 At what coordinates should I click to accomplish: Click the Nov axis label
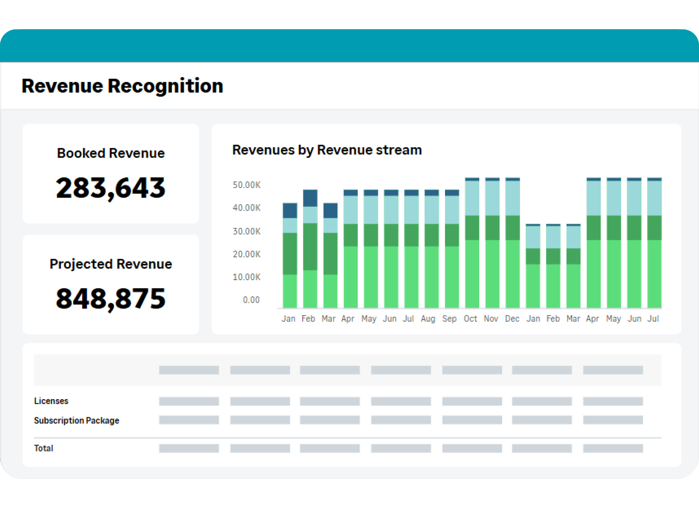click(491, 319)
